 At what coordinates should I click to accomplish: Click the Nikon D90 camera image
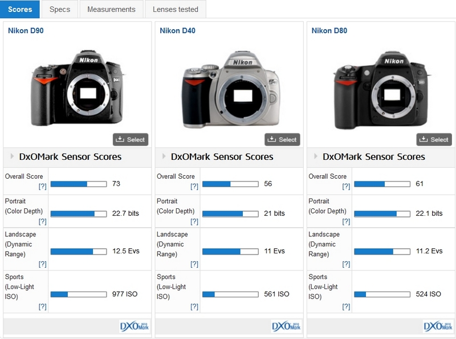click(78, 88)
